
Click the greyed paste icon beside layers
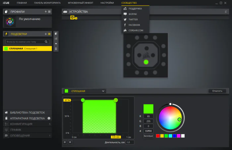[x=56, y=38]
